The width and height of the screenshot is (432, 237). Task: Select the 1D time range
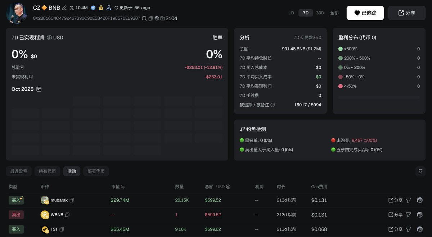point(291,13)
